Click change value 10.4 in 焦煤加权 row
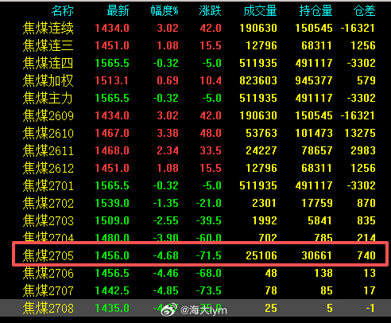Image resolution: width=391 pixels, height=323 pixels. click(x=211, y=80)
